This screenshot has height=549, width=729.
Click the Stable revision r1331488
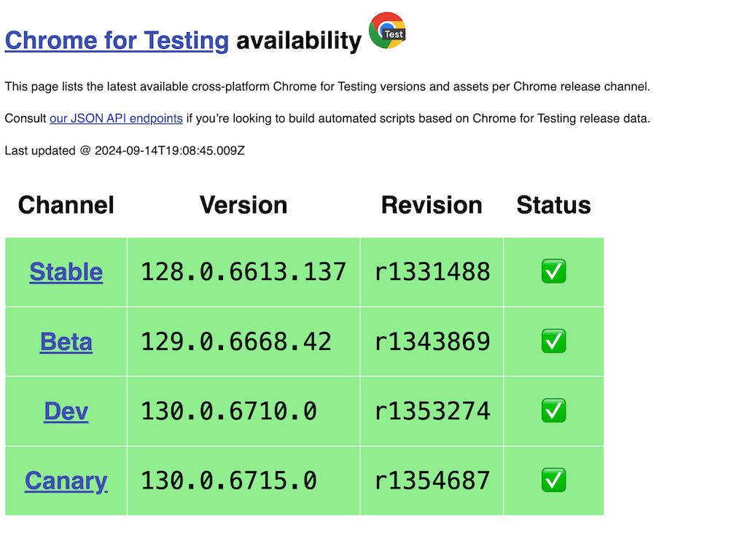tap(432, 272)
